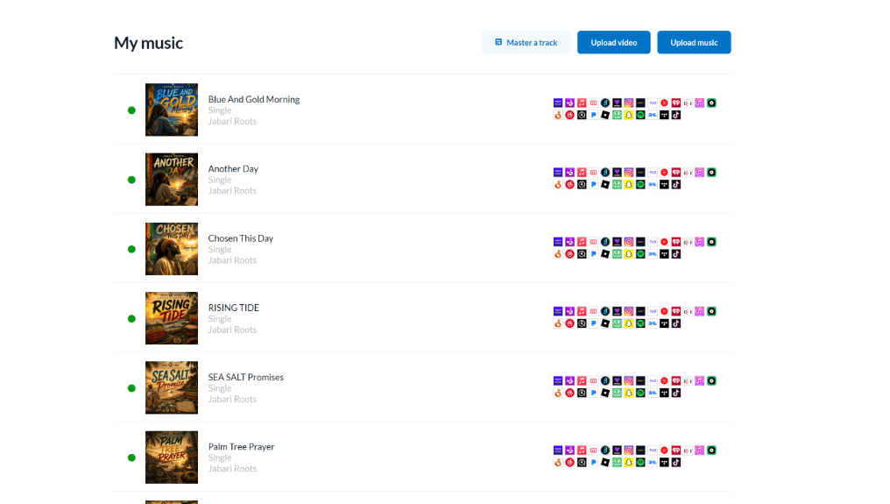Click TikTok icon for SEA SALT Promises
Viewport: 890px width, 504px height.
pos(676,393)
